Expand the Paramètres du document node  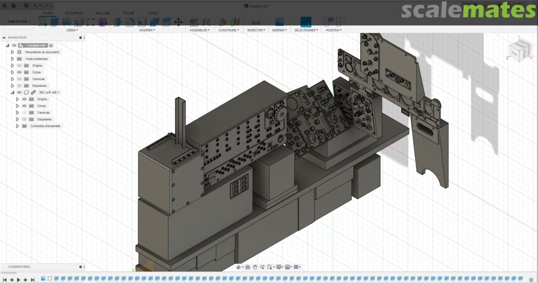click(x=13, y=52)
